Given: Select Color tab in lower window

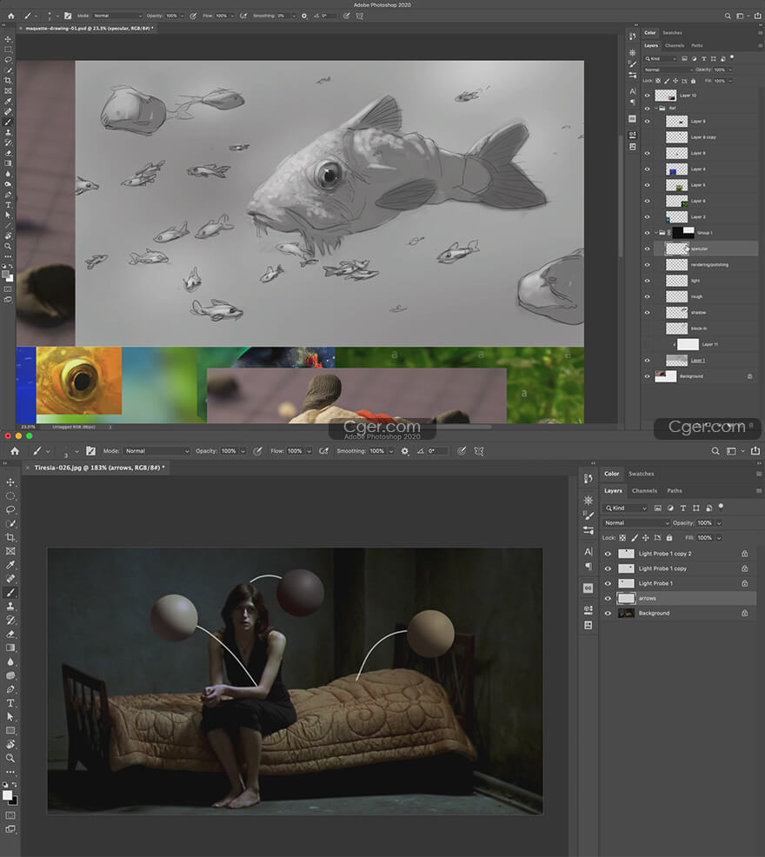Looking at the screenshot, I should pos(611,474).
